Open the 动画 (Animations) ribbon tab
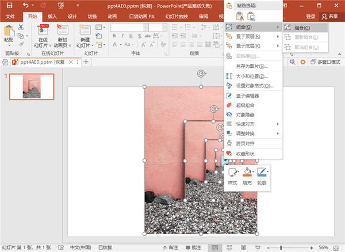Viewport: 345px width, 252px height. click(112, 17)
